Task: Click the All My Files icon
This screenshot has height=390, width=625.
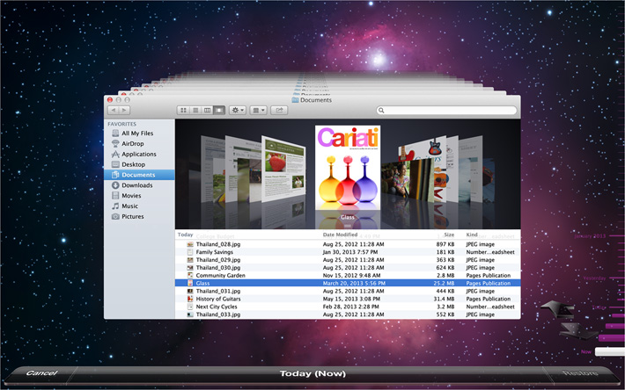Action: pyautogui.click(x=115, y=134)
